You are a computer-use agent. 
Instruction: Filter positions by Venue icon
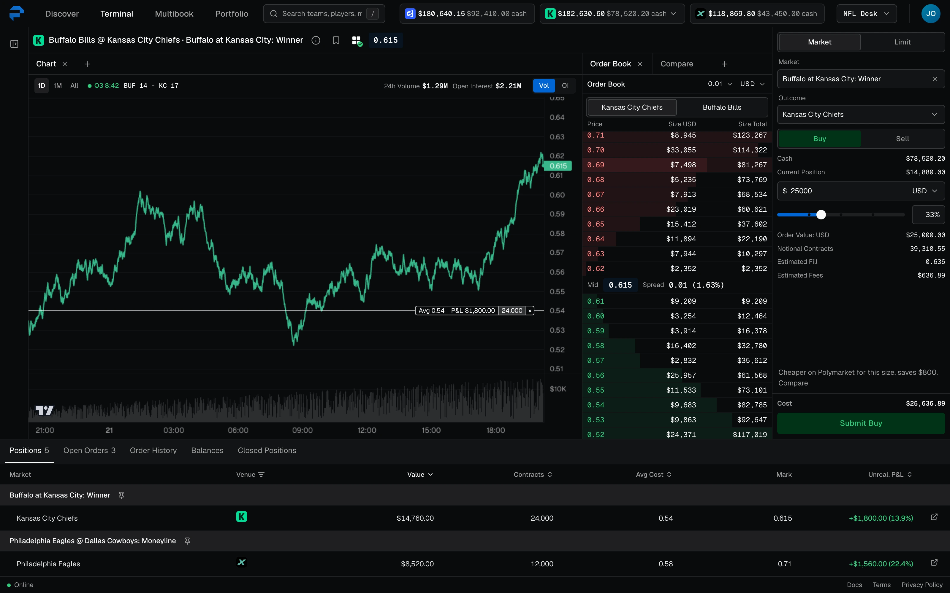click(x=262, y=475)
